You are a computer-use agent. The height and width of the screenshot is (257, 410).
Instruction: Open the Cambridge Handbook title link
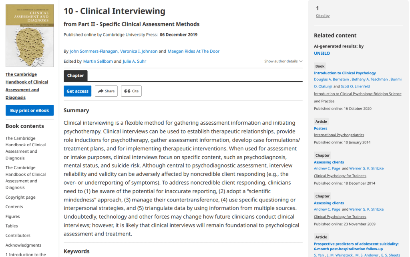27,86
